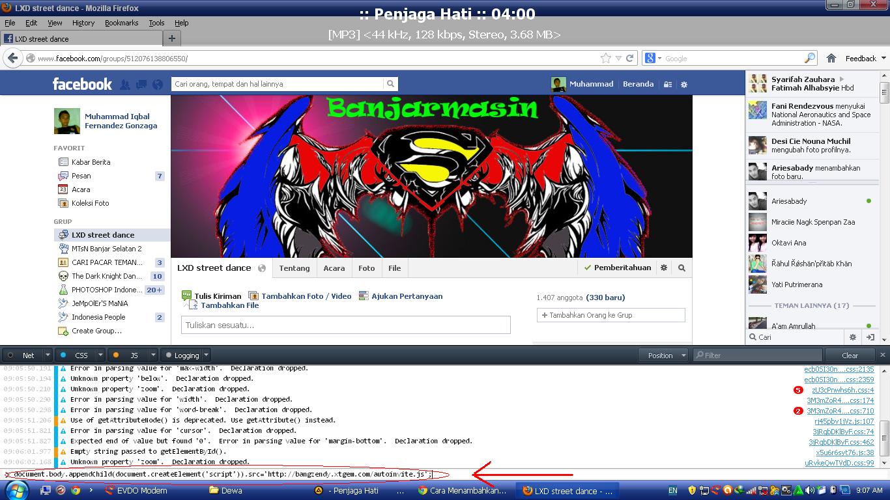Switch to group Tentang tab
890x500 pixels.
(x=294, y=268)
